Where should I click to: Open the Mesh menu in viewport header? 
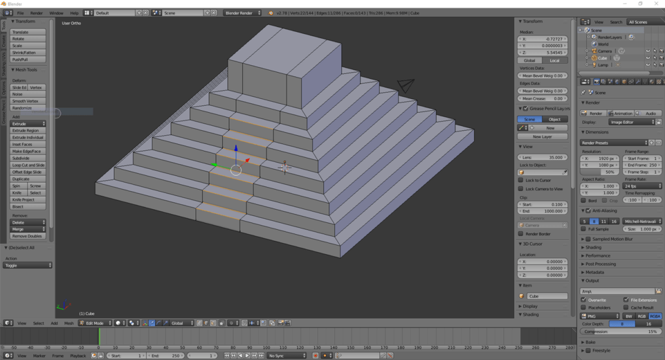pyautogui.click(x=69, y=323)
